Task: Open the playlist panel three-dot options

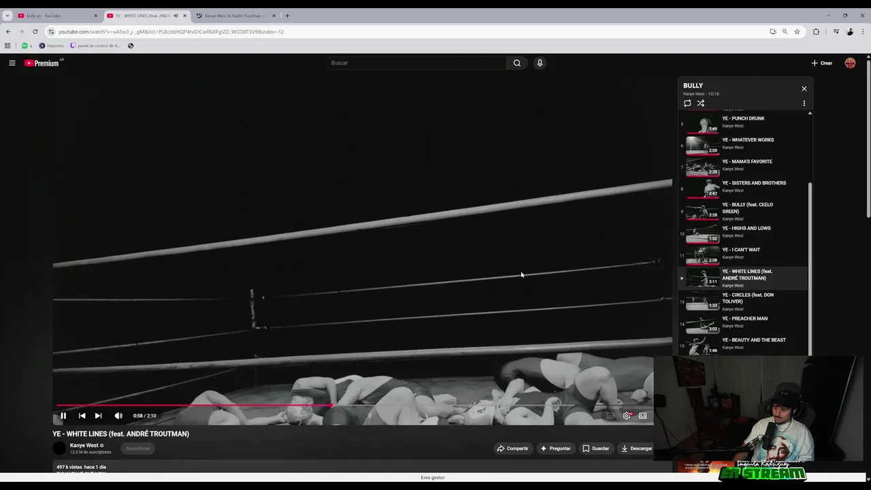Action: 804,103
